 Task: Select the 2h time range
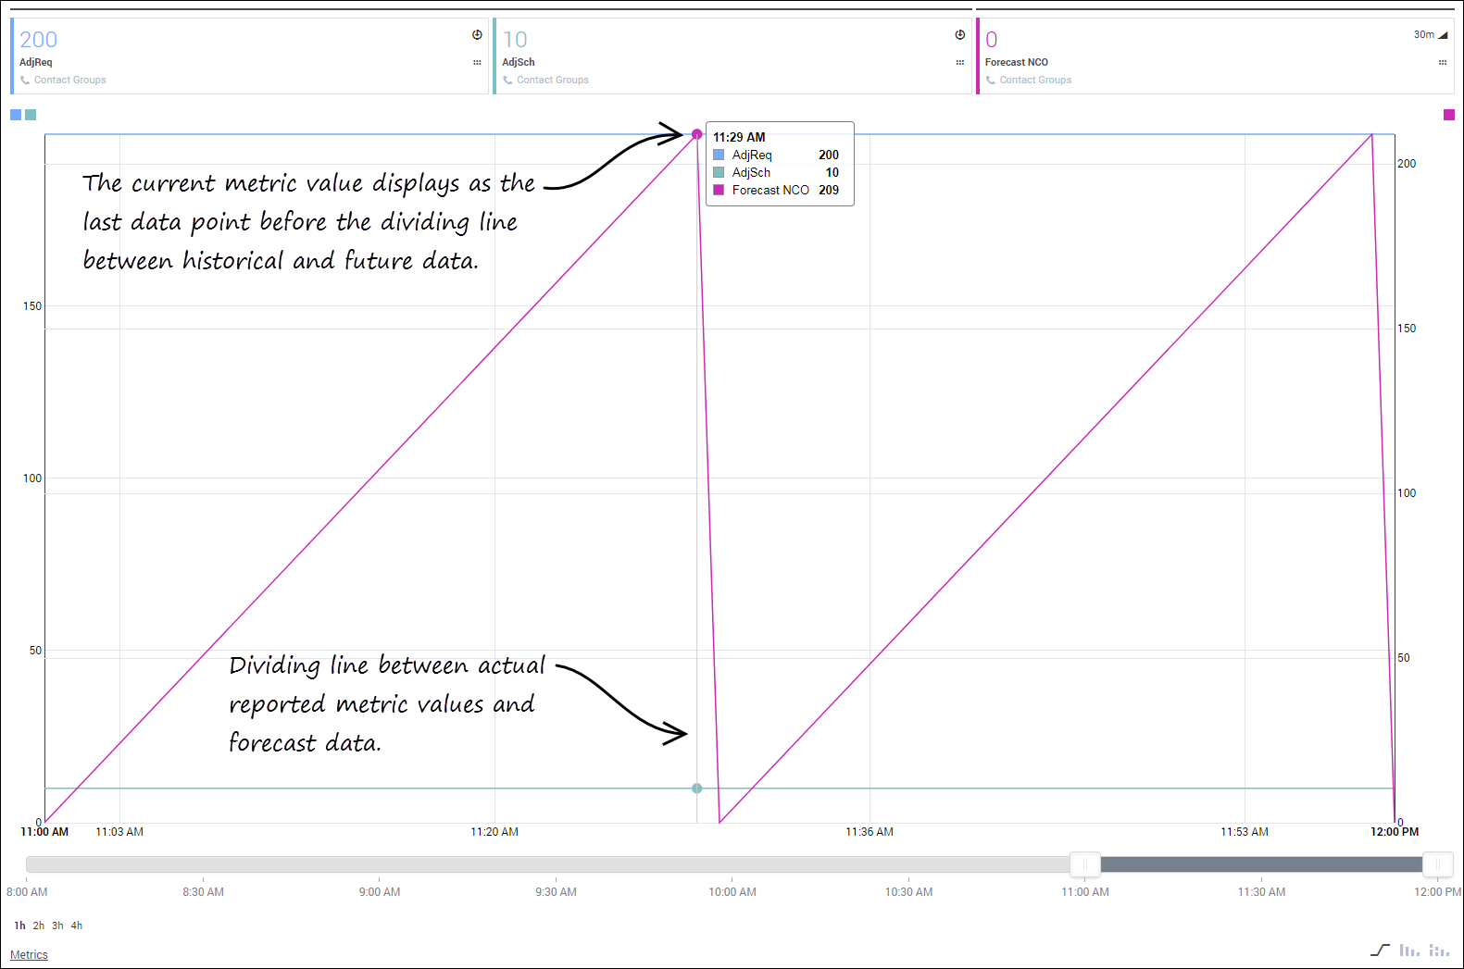click(x=39, y=926)
